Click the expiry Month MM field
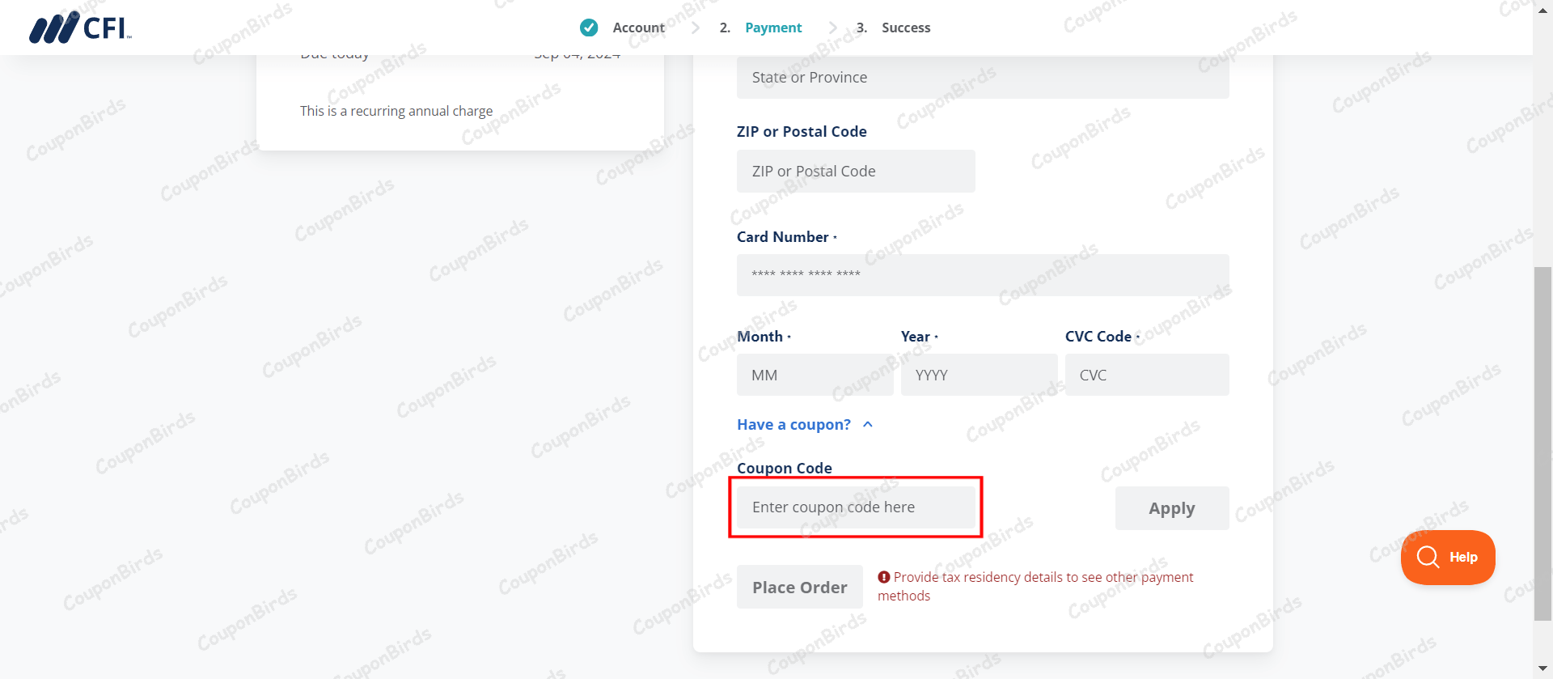1553x679 pixels. [814, 375]
